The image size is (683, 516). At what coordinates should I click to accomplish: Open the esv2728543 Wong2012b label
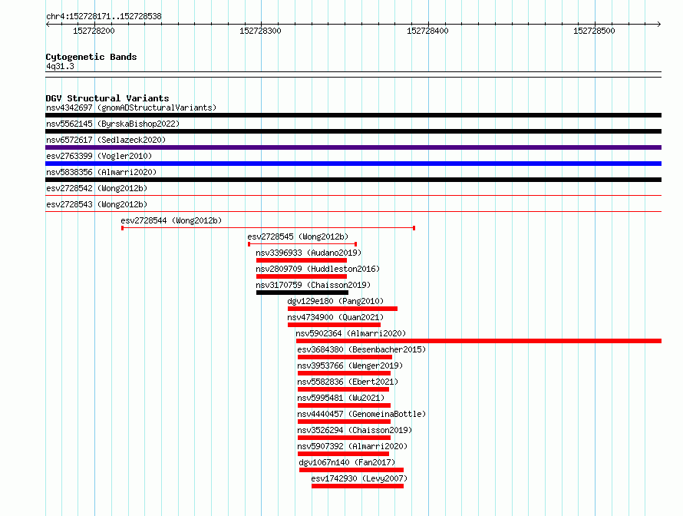pyautogui.click(x=97, y=204)
